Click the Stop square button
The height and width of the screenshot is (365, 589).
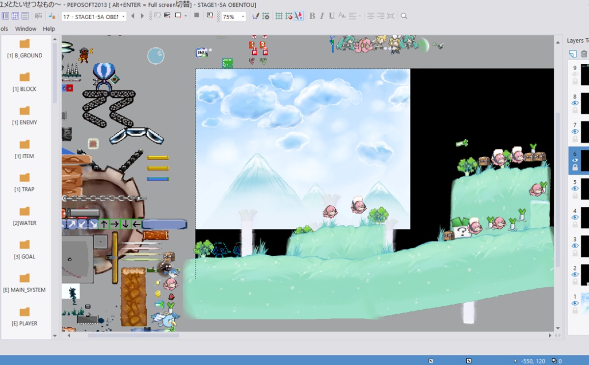[196, 16]
